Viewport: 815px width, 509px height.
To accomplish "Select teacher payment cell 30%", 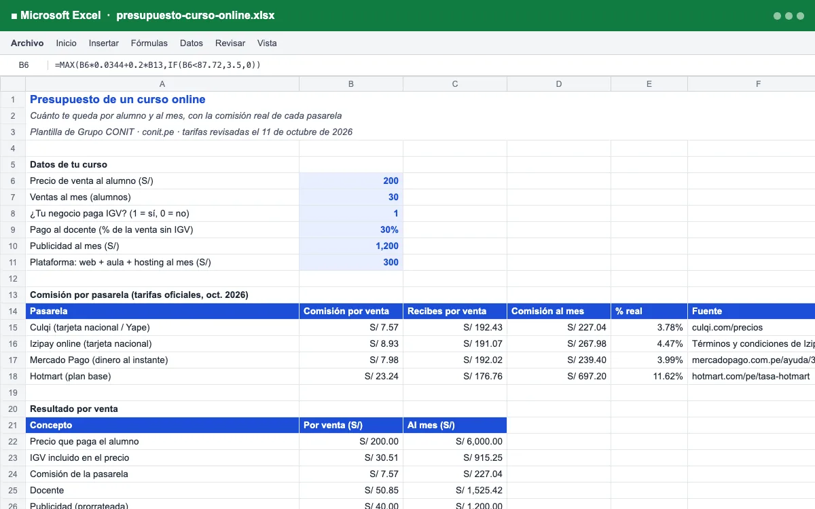I will (x=351, y=229).
